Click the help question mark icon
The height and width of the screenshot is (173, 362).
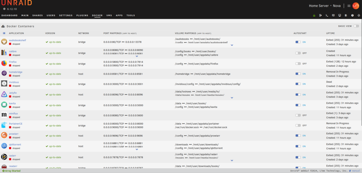[352, 15]
